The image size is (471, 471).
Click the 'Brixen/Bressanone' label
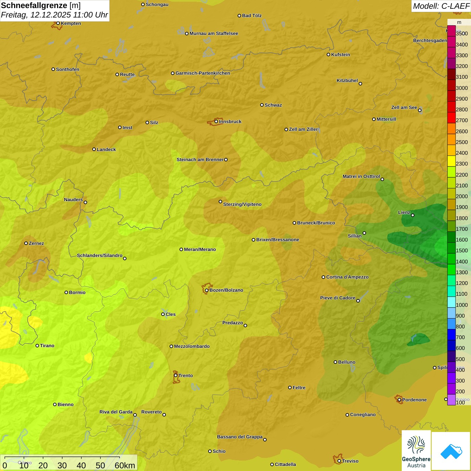278,240
